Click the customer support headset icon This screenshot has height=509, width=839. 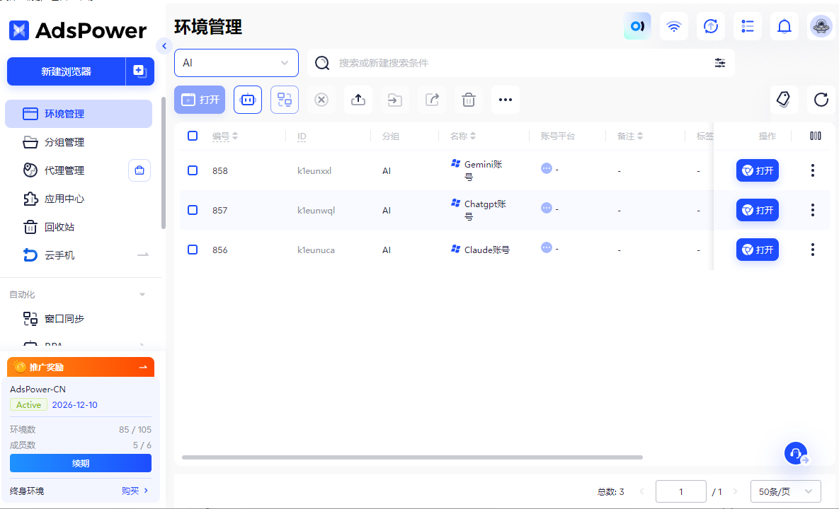pyautogui.click(x=796, y=453)
